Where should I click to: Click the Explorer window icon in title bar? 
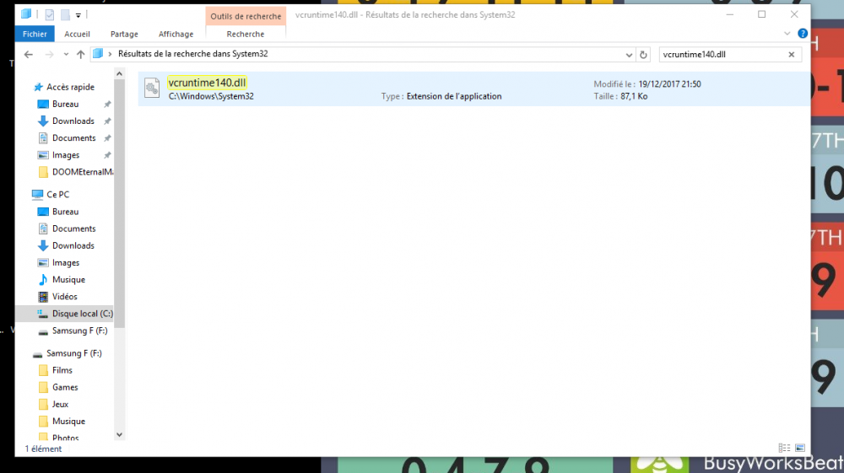click(26, 14)
